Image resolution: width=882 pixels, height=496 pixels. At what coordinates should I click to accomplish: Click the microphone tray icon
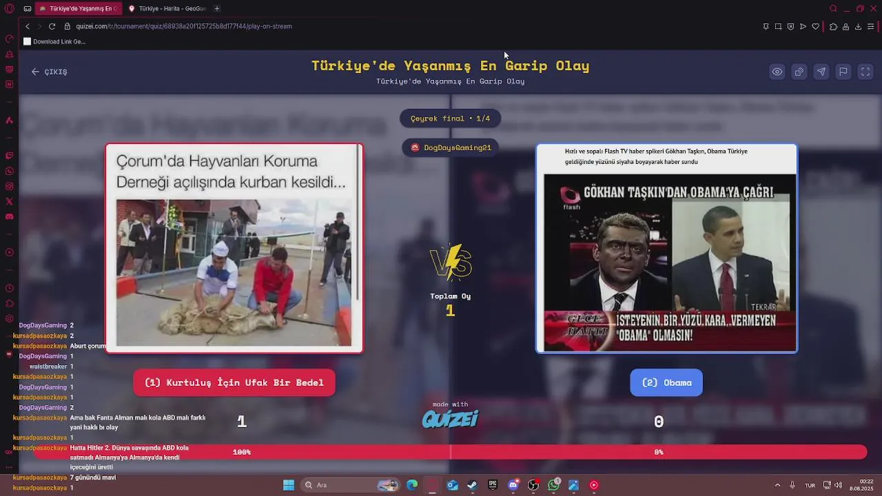[x=792, y=485]
